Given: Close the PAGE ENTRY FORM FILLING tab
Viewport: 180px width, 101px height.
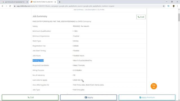Looking at the screenshot, I should click(55, 2).
